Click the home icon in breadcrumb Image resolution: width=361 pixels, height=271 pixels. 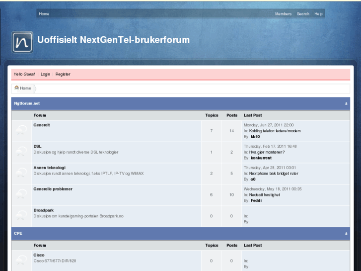[x=16, y=88]
